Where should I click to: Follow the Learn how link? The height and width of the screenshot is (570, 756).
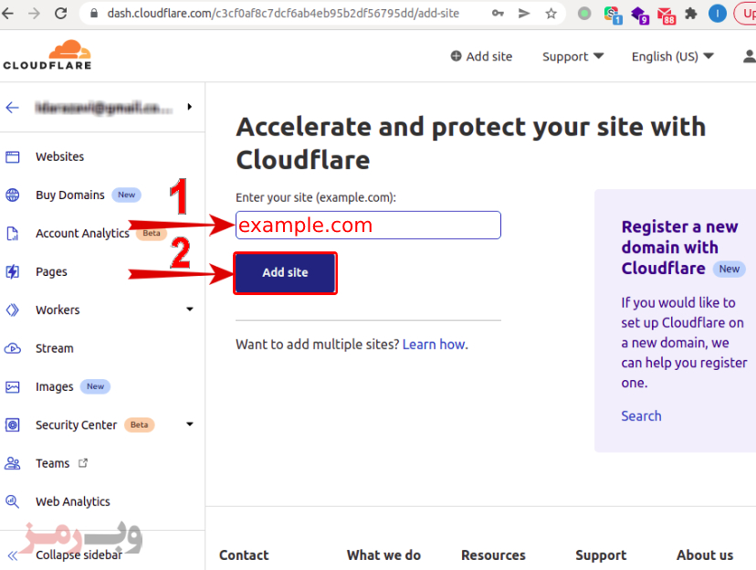(x=434, y=344)
